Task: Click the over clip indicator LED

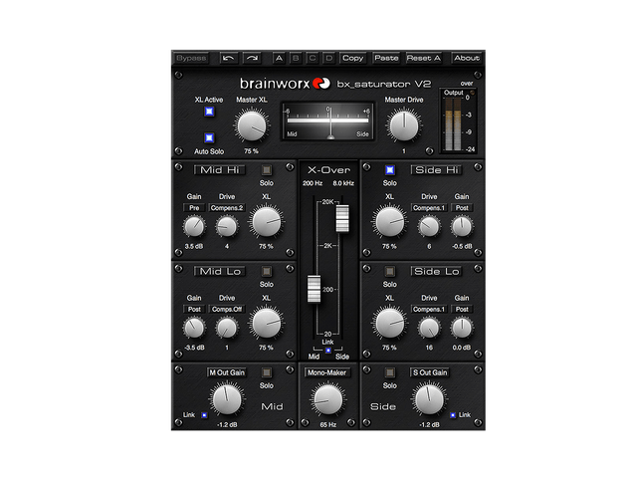Action: coord(472,93)
